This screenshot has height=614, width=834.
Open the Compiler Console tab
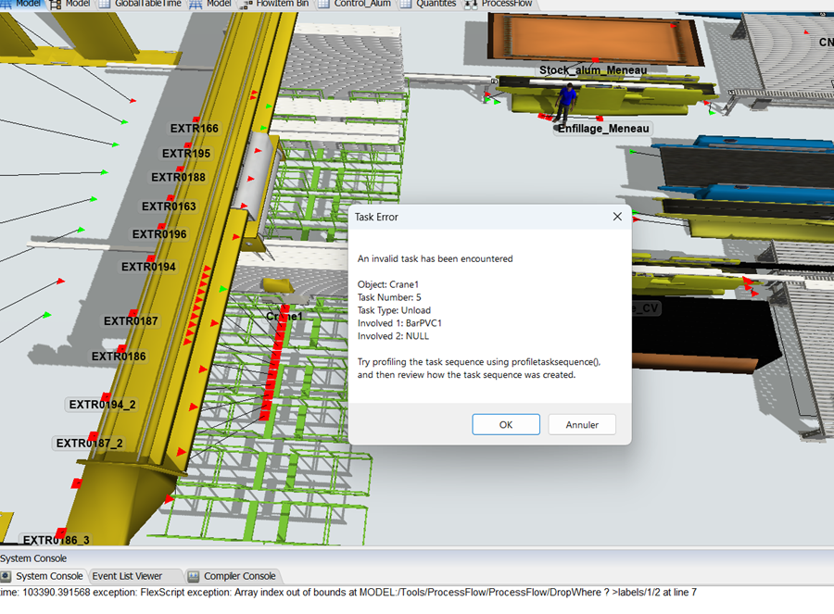point(239,576)
